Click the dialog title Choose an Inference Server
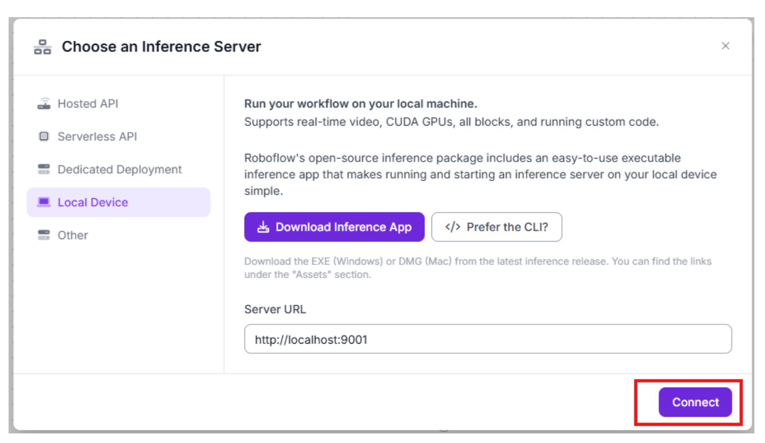 point(161,46)
